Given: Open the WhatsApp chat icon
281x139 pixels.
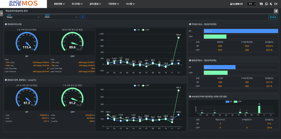Looking at the screenshot, I should pyautogui.click(x=266, y=4).
